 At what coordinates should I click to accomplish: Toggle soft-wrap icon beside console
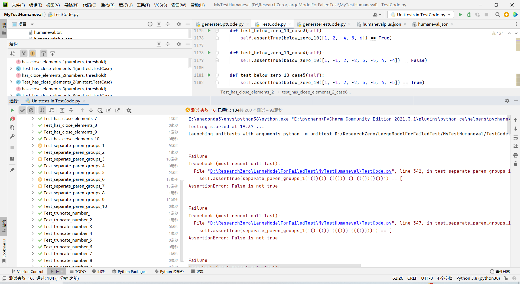tap(516, 138)
